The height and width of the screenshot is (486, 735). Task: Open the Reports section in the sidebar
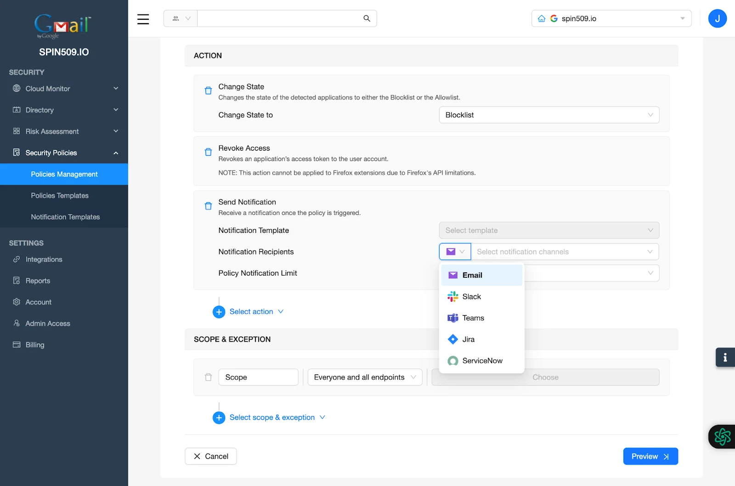coord(38,280)
